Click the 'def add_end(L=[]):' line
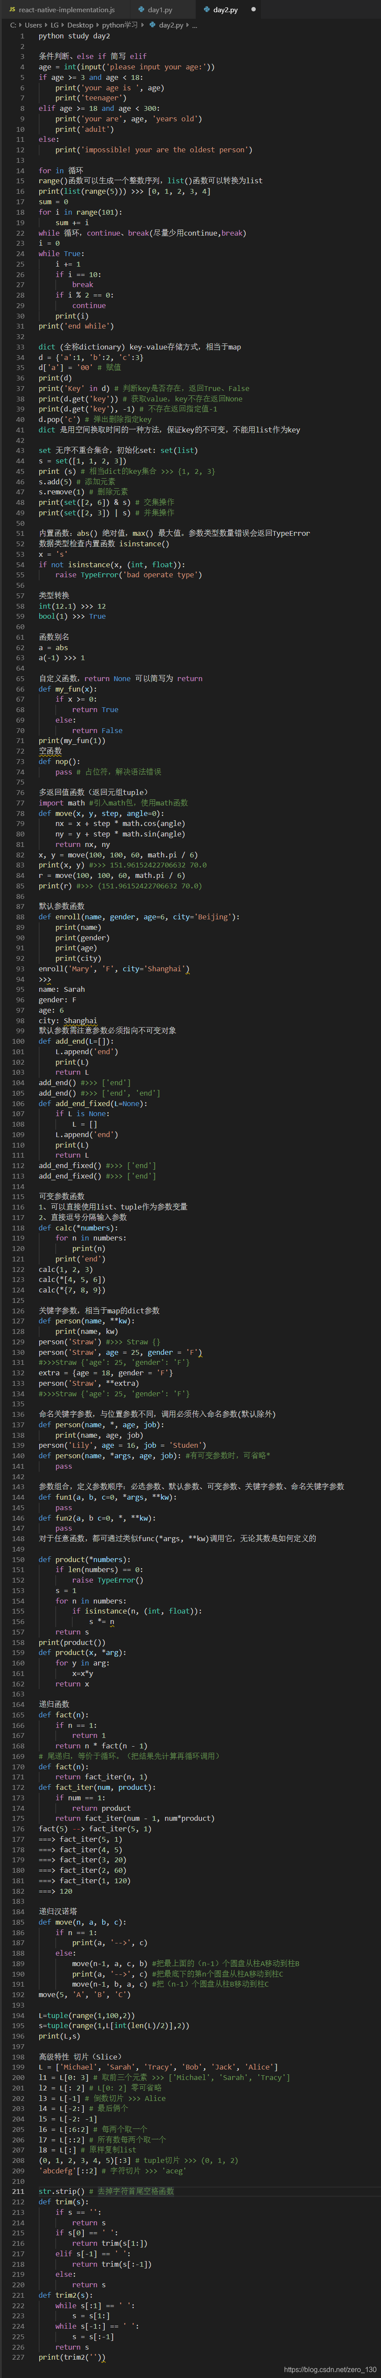Viewport: 381px width, 2378px height. (76, 1040)
